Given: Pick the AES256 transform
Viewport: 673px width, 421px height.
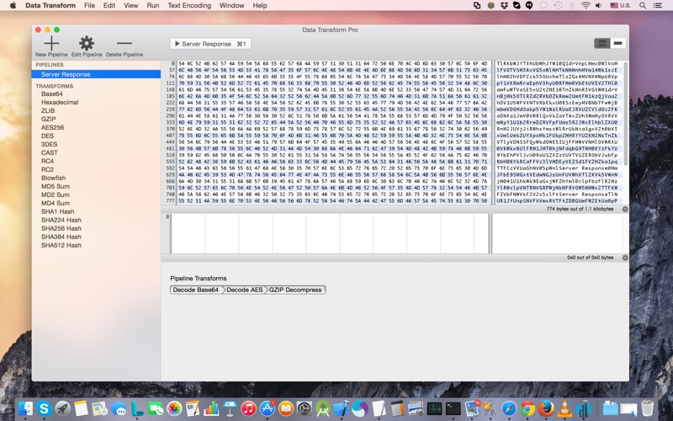Looking at the screenshot, I should coord(53,127).
